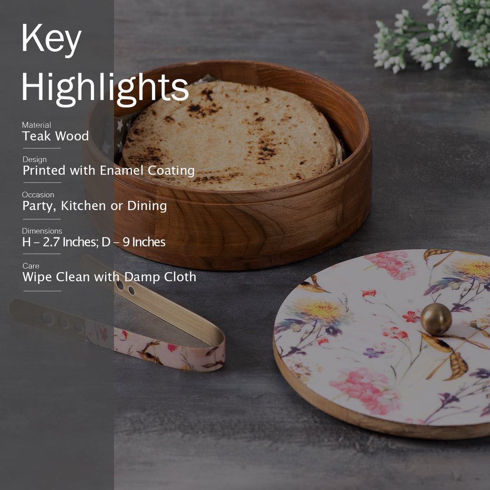Click the wooden teak roti box
This screenshot has height=490, width=490.
(x=227, y=165)
